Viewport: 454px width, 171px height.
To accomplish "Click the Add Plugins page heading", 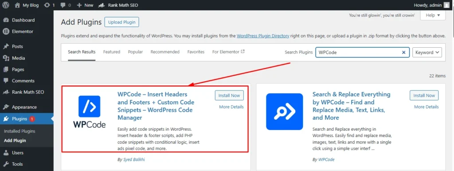I will [x=82, y=22].
